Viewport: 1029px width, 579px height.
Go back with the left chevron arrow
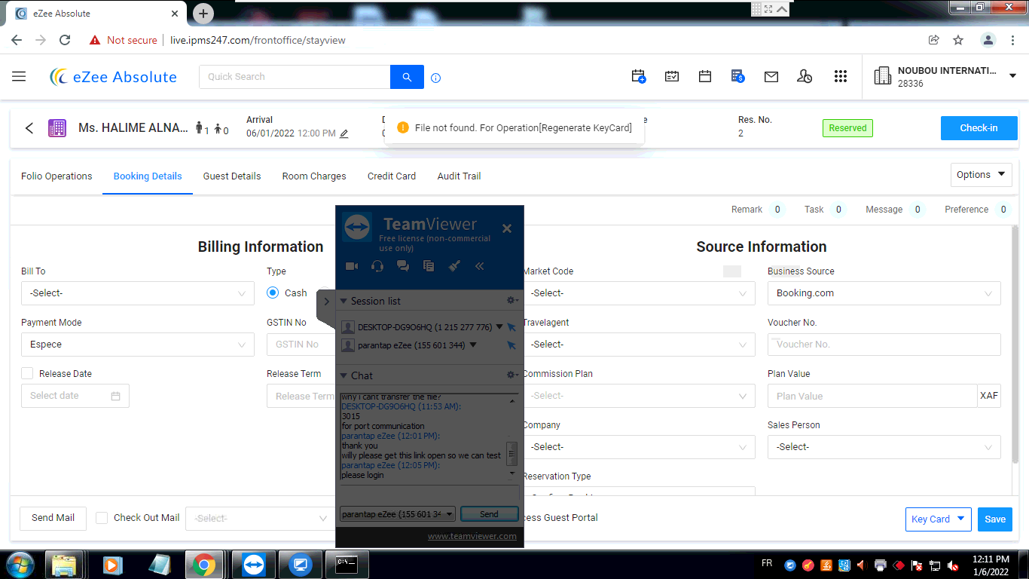pyautogui.click(x=29, y=128)
